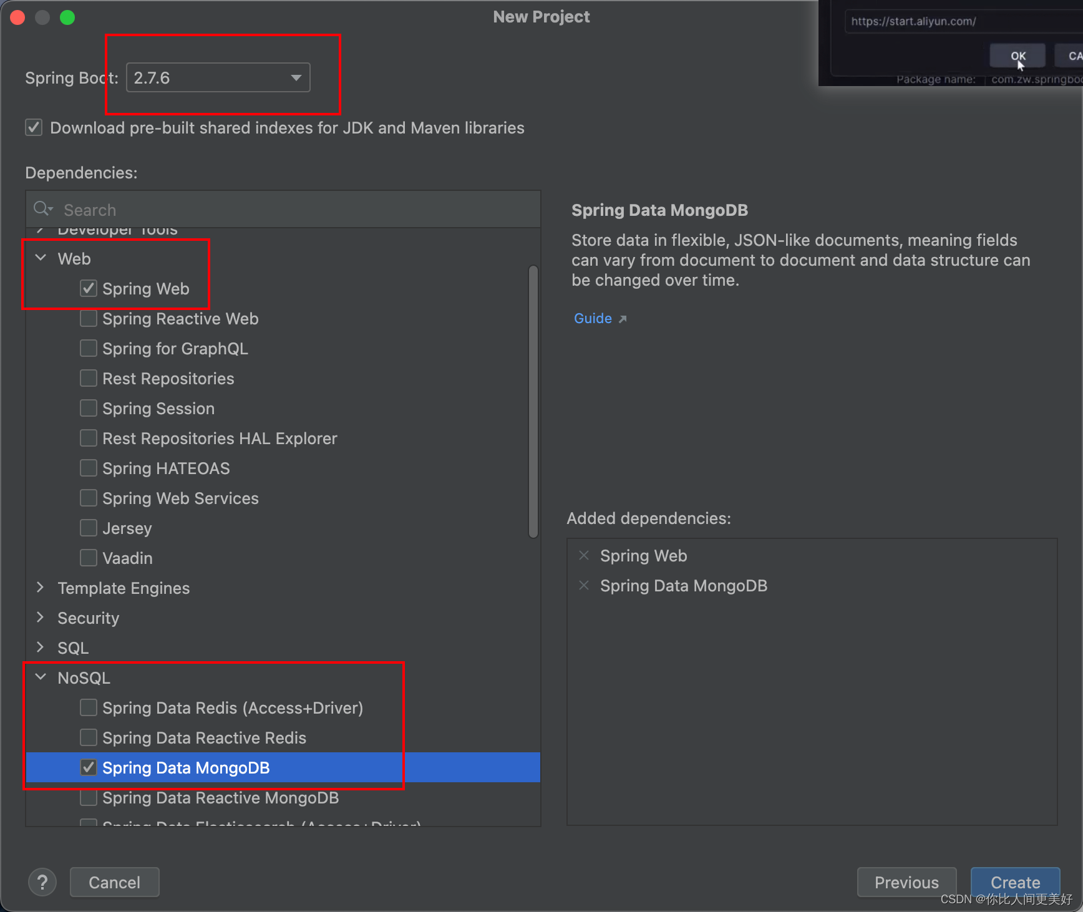1083x912 pixels.
Task: Select Spring Data MongoDB in added list
Action: click(x=684, y=585)
